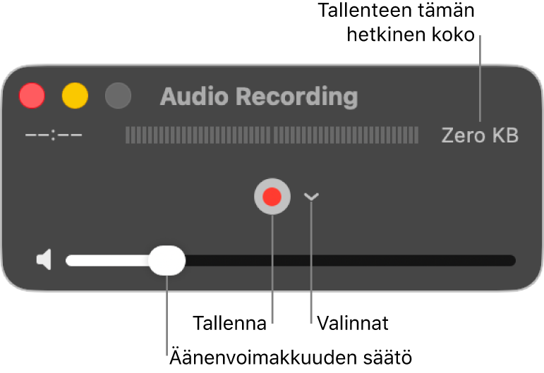This screenshot has height=373, width=544.
Task: Click the Audio Recording window title
Action: 259,97
